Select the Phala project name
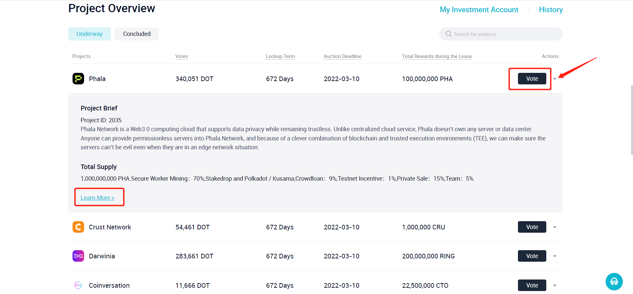 [97, 79]
